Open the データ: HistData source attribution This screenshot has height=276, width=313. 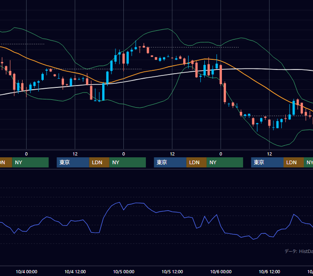[x=299, y=251]
